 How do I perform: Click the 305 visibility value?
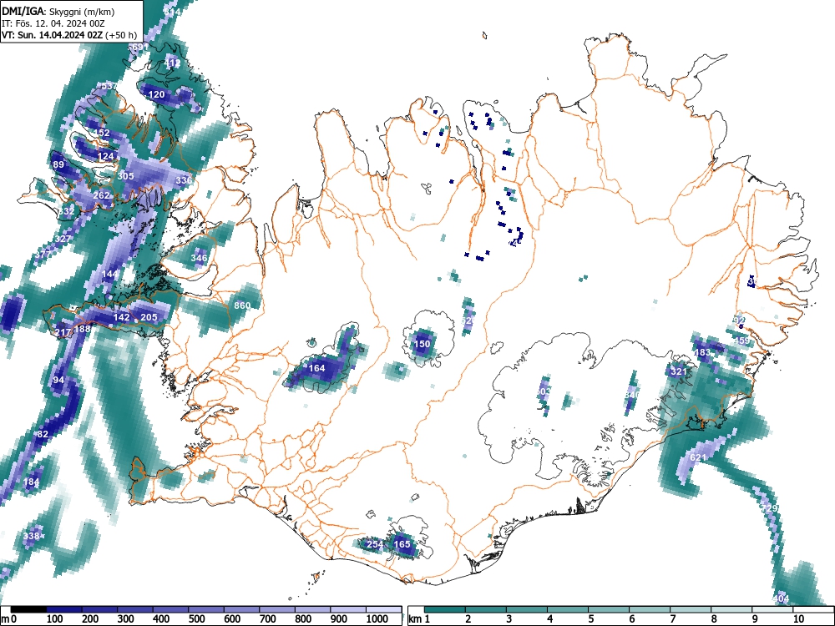point(126,176)
